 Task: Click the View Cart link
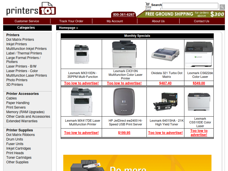coord(148,8)
